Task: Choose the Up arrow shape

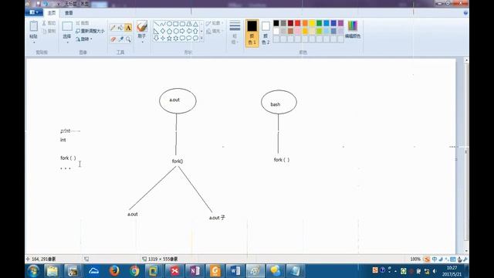Action: tap(195, 31)
